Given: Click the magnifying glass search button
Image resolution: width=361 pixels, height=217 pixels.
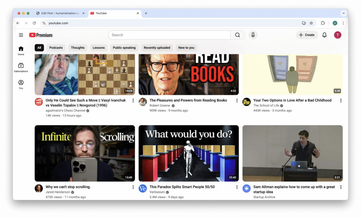Looking at the screenshot, I should tap(238, 35).
